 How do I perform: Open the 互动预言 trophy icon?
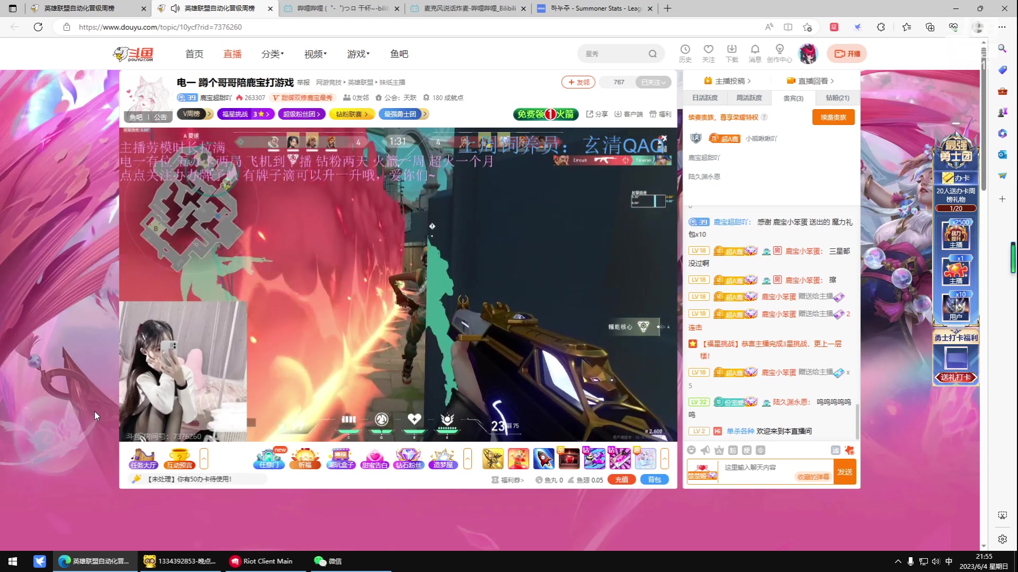tap(179, 459)
